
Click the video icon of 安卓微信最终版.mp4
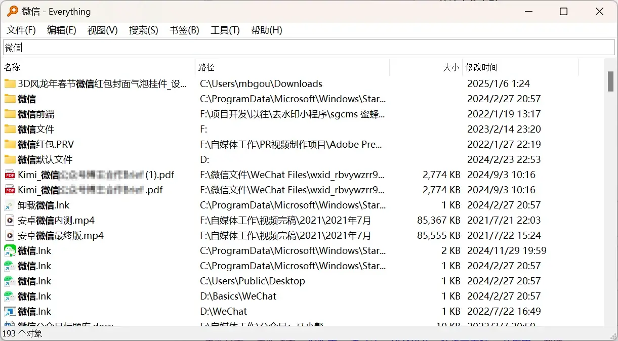click(10, 236)
